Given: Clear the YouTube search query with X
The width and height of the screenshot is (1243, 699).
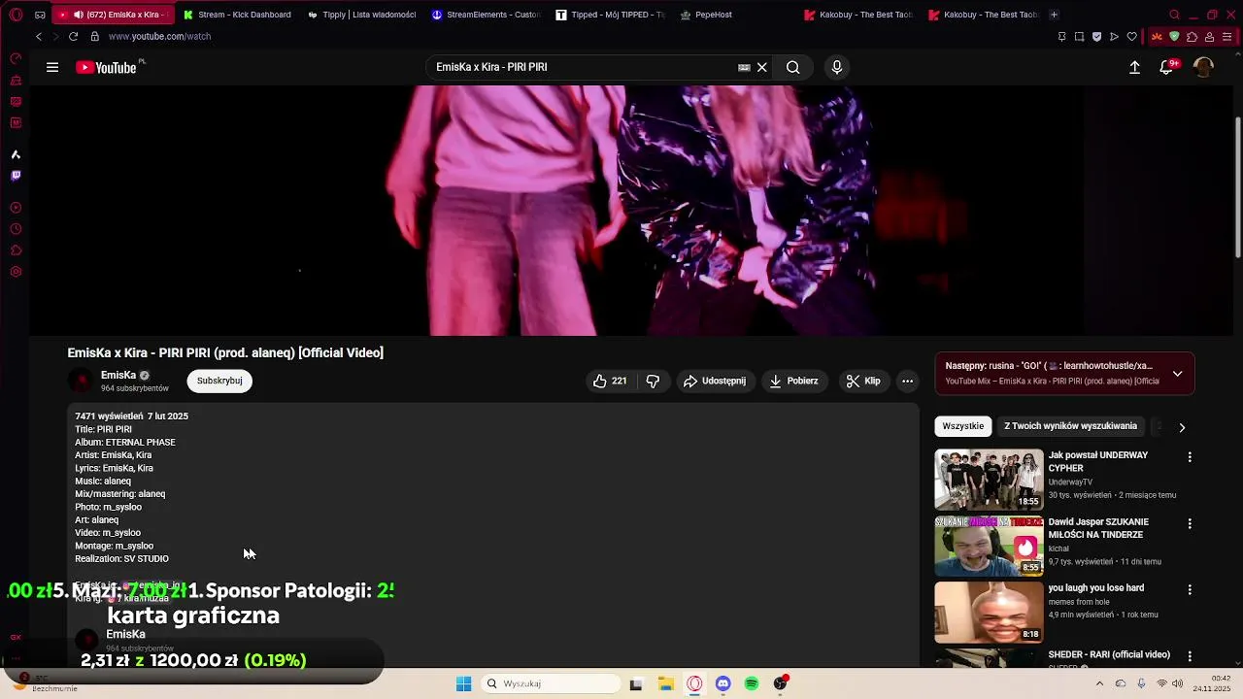Looking at the screenshot, I should pos(762,67).
